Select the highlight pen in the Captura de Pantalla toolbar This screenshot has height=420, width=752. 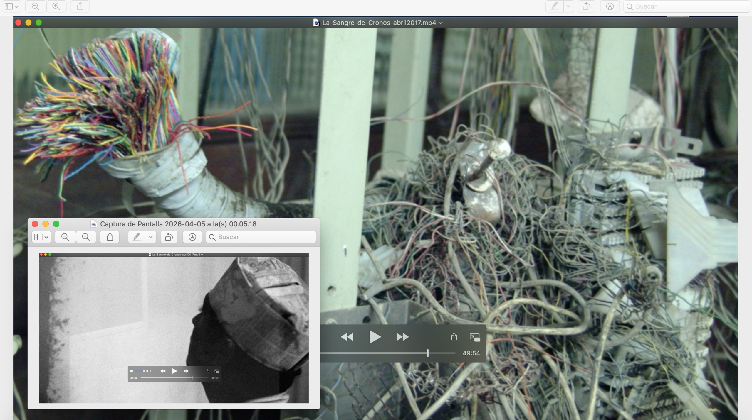tap(137, 237)
